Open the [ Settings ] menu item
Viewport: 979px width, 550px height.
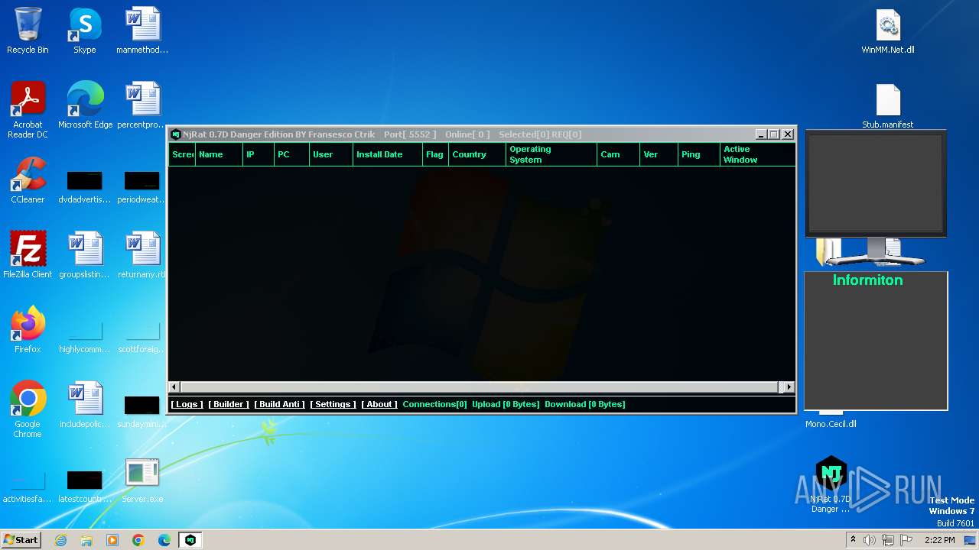coord(333,404)
